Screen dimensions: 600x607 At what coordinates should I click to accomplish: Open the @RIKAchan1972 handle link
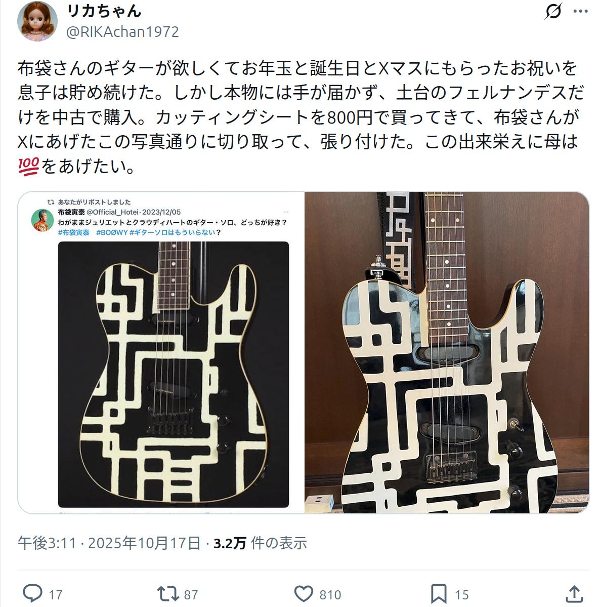(122, 32)
